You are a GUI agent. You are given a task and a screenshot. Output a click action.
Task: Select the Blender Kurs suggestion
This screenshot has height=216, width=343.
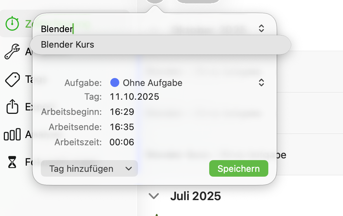click(x=68, y=45)
